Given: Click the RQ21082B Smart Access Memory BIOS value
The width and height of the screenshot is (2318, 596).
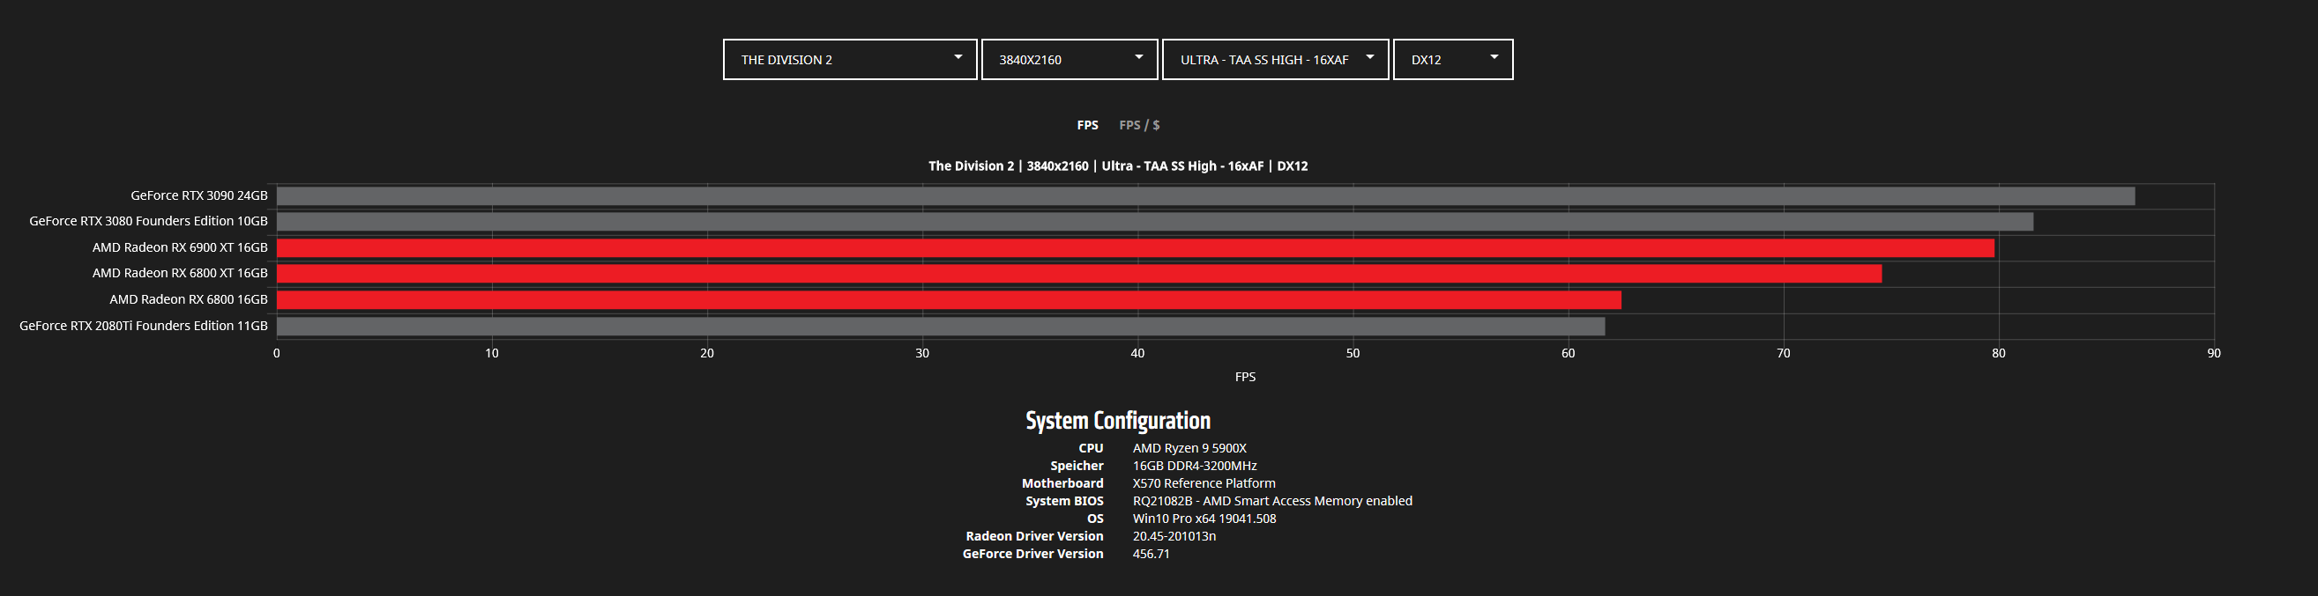Looking at the screenshot, I should [1272, 501].
